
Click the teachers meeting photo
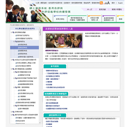click(x=64, y=41)
